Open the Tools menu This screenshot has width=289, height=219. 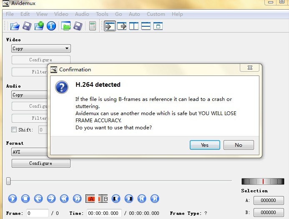coord(102,14)
